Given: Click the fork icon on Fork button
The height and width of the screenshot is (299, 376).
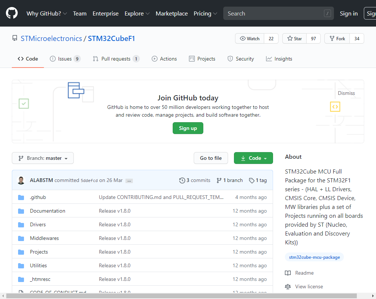Looking at the screenshot, I should [x=332, y=38].
